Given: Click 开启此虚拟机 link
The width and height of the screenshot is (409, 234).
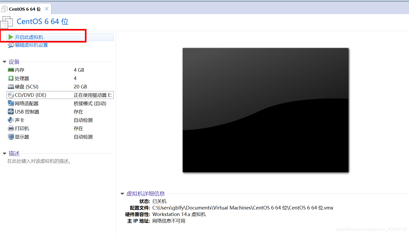Looking at the screenshot, I should [x=29, y=37].
